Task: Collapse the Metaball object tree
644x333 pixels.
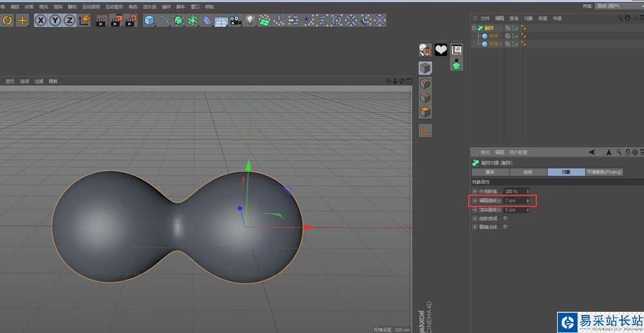Action: 474,28
